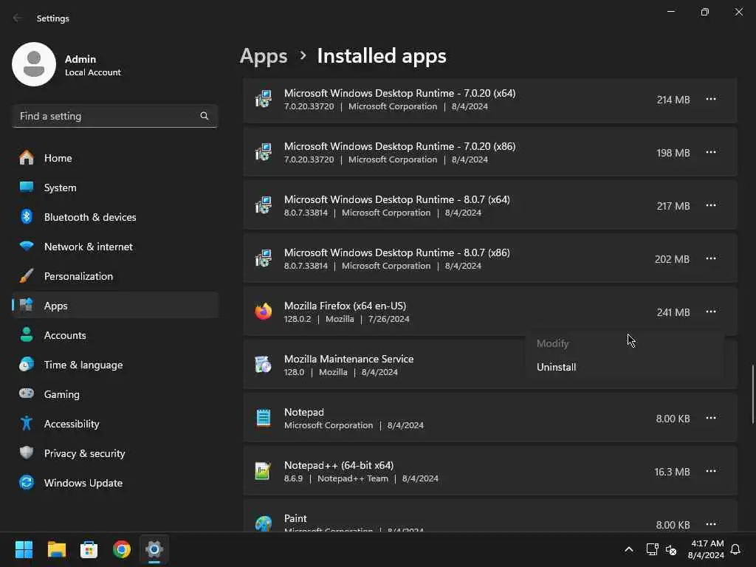Open more options for Notepad++
This screenshot has width=756, height=567.
tap(710, 471)
